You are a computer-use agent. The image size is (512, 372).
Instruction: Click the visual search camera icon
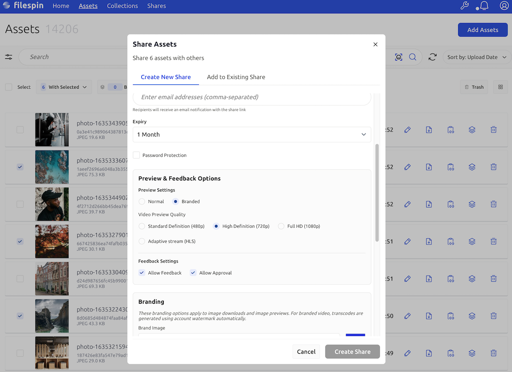coord(399,57)
